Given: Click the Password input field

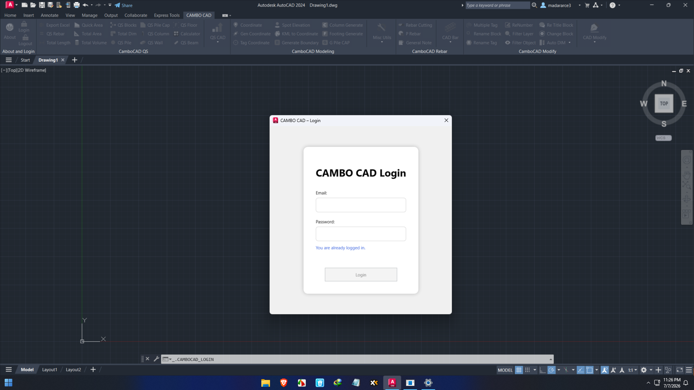Looking at the screenshot, I should pyautogui.click(x=361, y=234).
